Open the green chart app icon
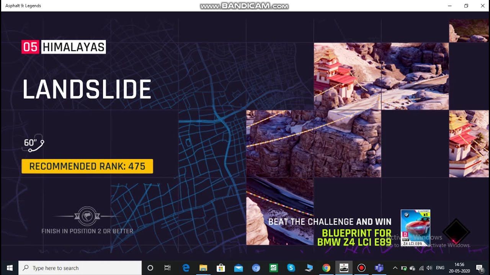 [273, 268]
